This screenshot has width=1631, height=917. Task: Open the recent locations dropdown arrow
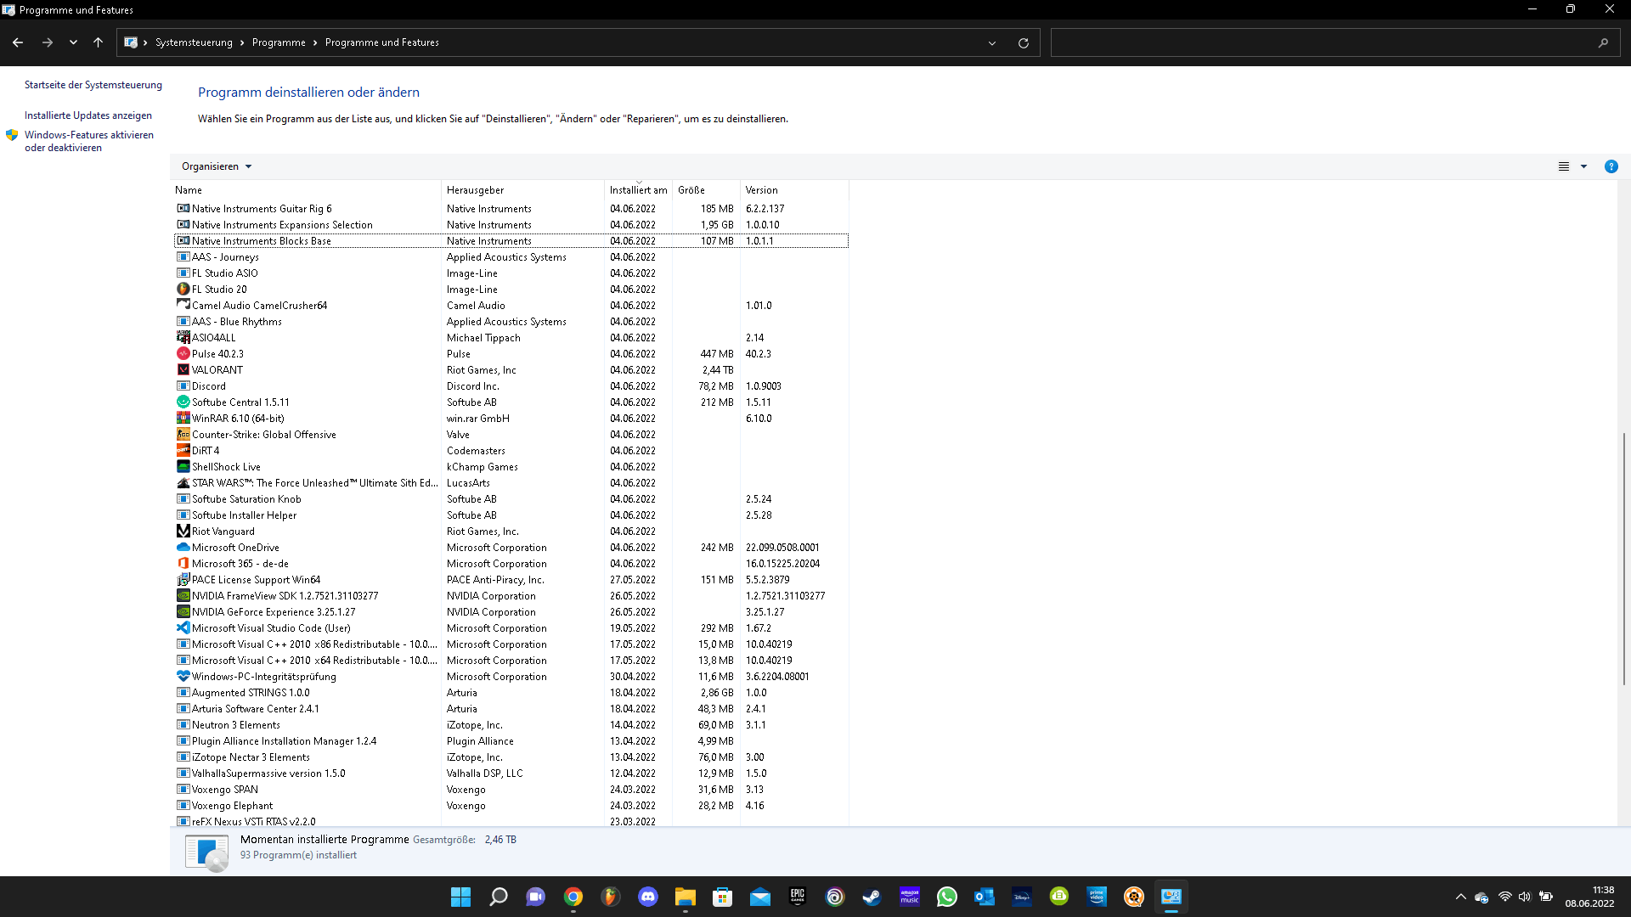pos(73,42)
